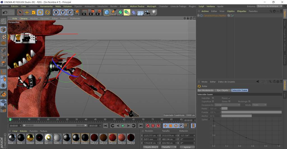Switch to the Ejes Objeto tab

(x=223, y=90)
